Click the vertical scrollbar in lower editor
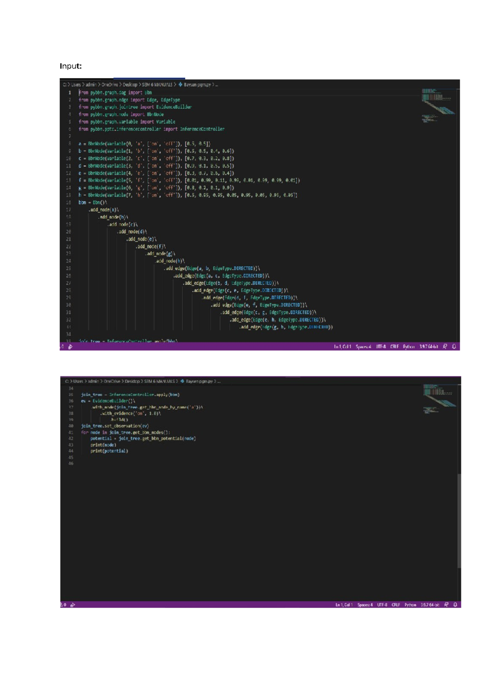The height and width of the screenshot is (698, 494). tap(459, 521)
